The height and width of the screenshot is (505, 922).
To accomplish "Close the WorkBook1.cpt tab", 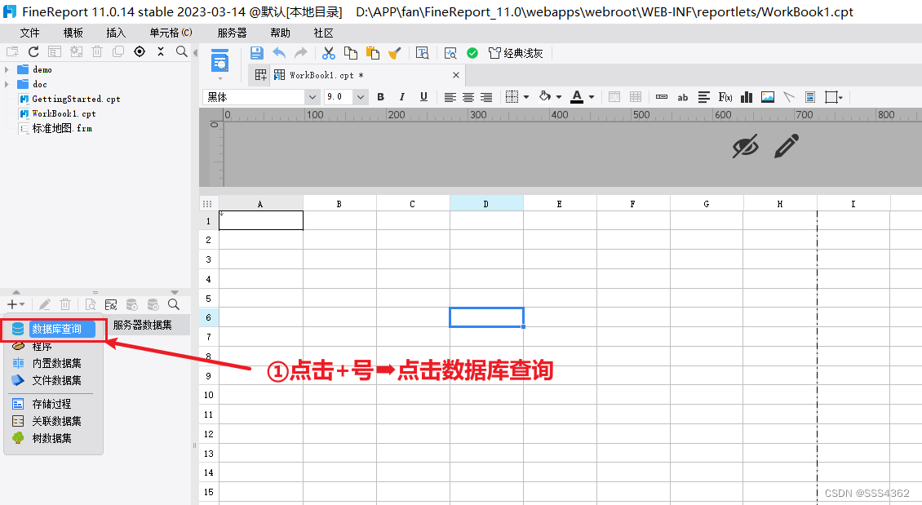I will [x=456, y=75].
